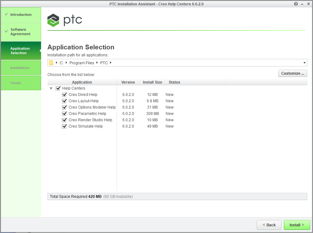Uncheck Creo Simulate Help

pos(64,126)
